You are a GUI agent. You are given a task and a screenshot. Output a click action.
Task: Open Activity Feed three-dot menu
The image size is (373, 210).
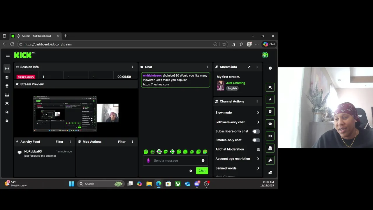(70, 142)
